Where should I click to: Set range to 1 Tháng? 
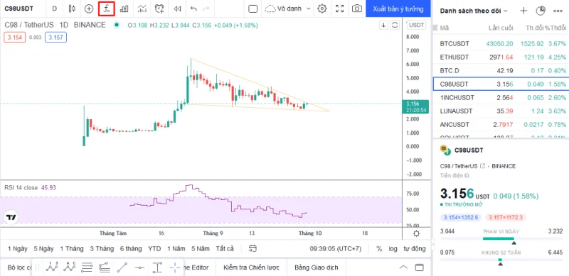tap(72, 249)
